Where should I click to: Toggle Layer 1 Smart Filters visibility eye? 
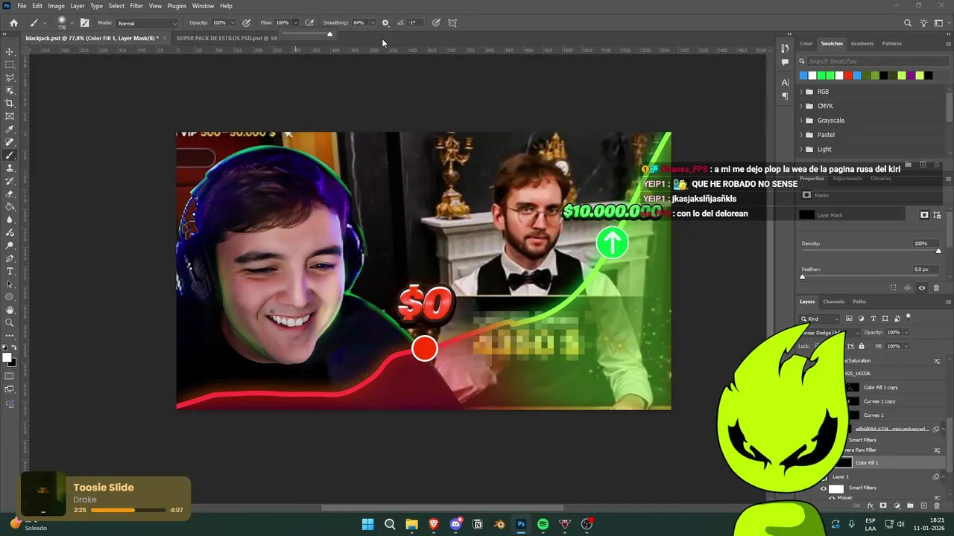824,488
